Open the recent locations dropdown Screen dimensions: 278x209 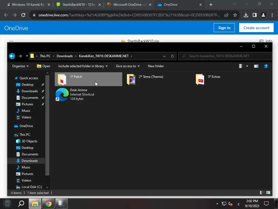[x=27, y=56]
